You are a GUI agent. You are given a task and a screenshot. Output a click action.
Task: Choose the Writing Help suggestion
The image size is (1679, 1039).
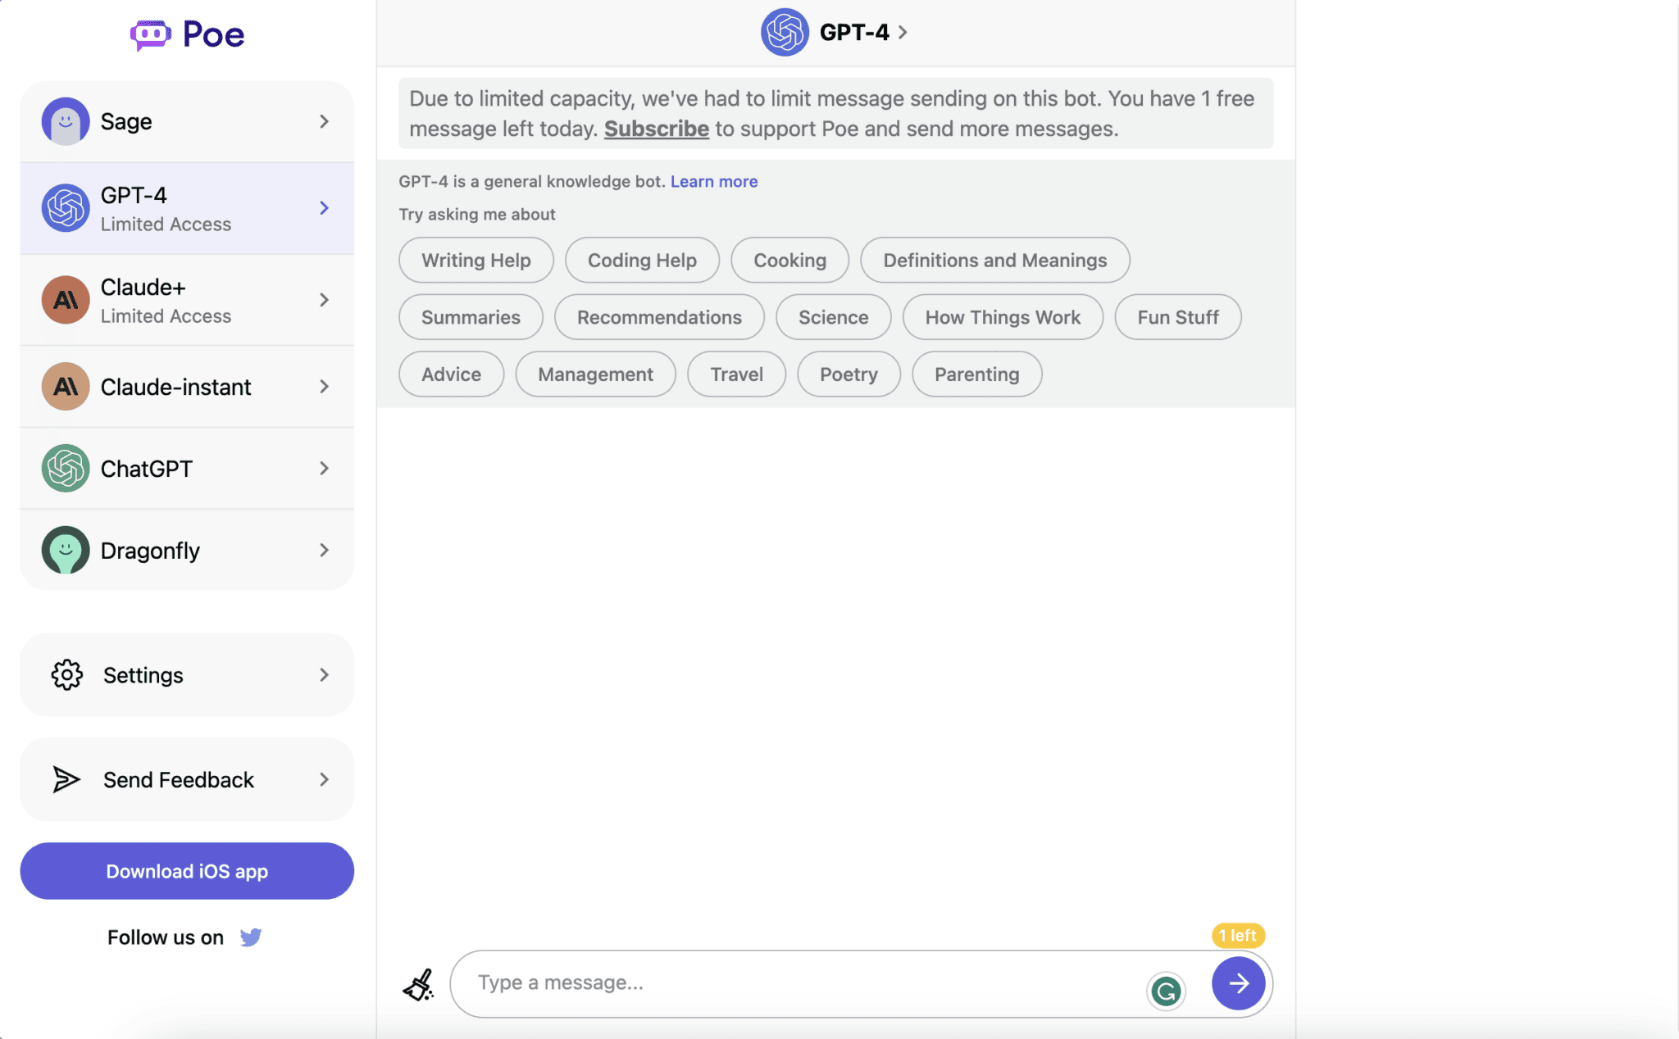[476, 261]
